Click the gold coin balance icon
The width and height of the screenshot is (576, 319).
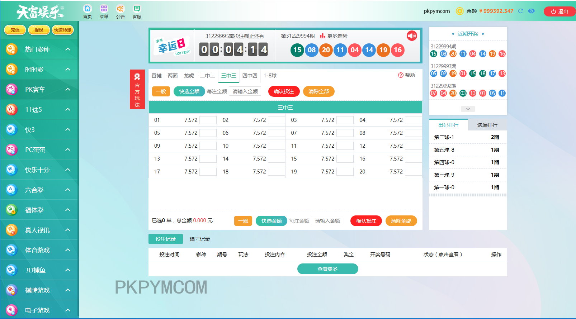coord(459,11)
